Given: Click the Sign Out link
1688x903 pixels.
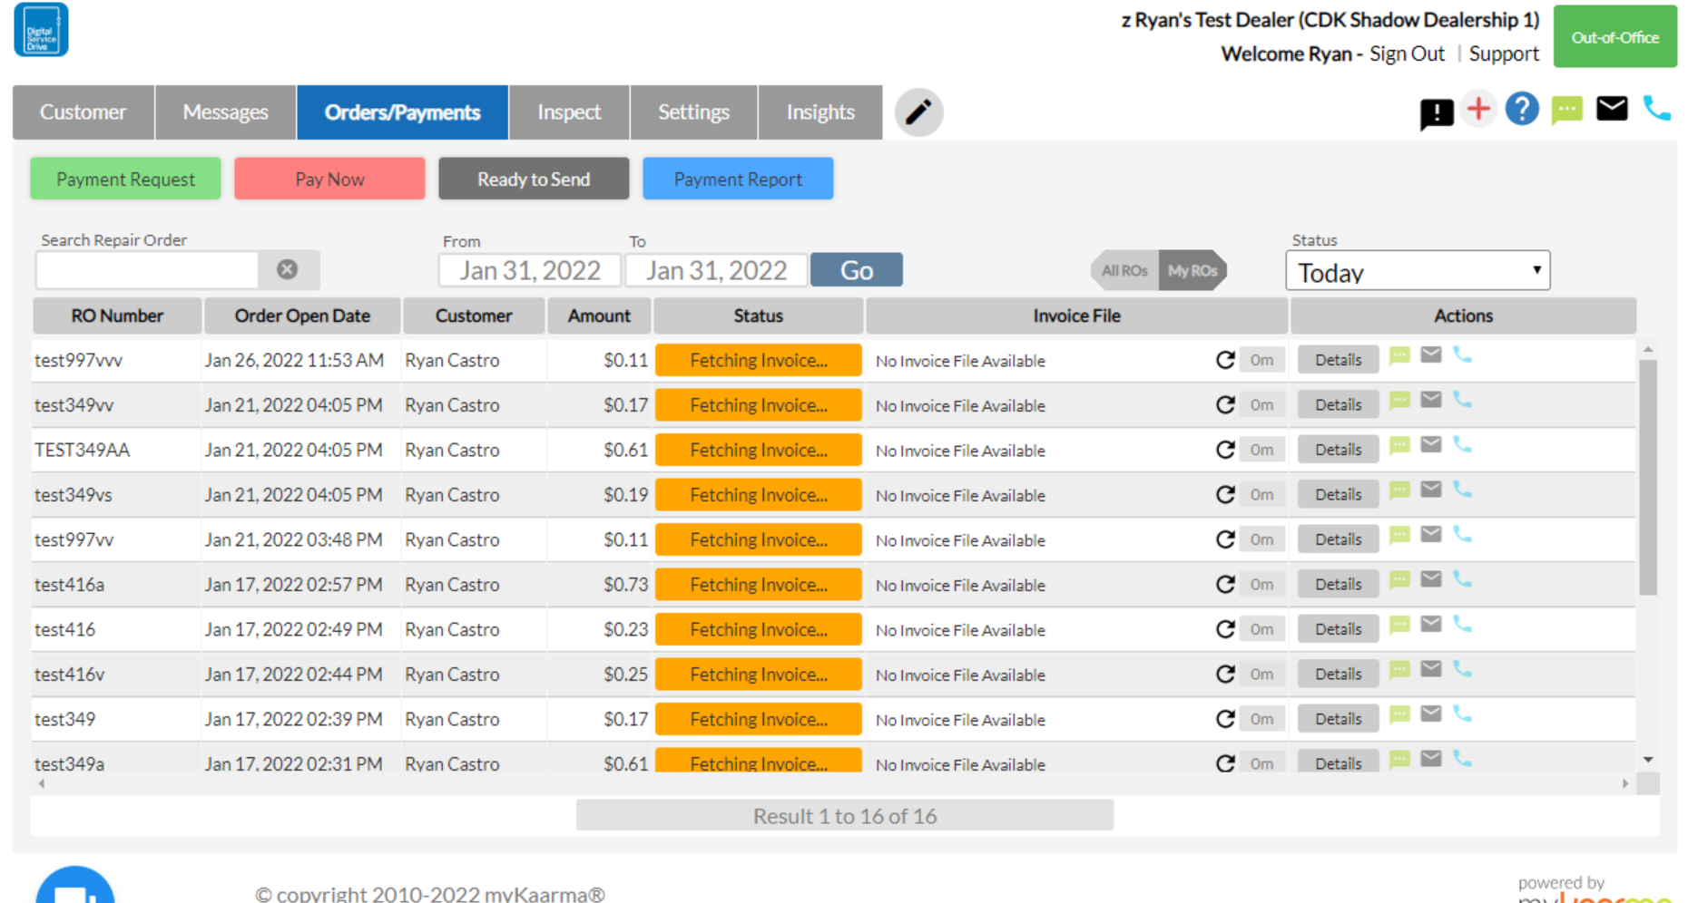Looking at the screenshot, I should pyautogui.click(x=1407, y=53).
